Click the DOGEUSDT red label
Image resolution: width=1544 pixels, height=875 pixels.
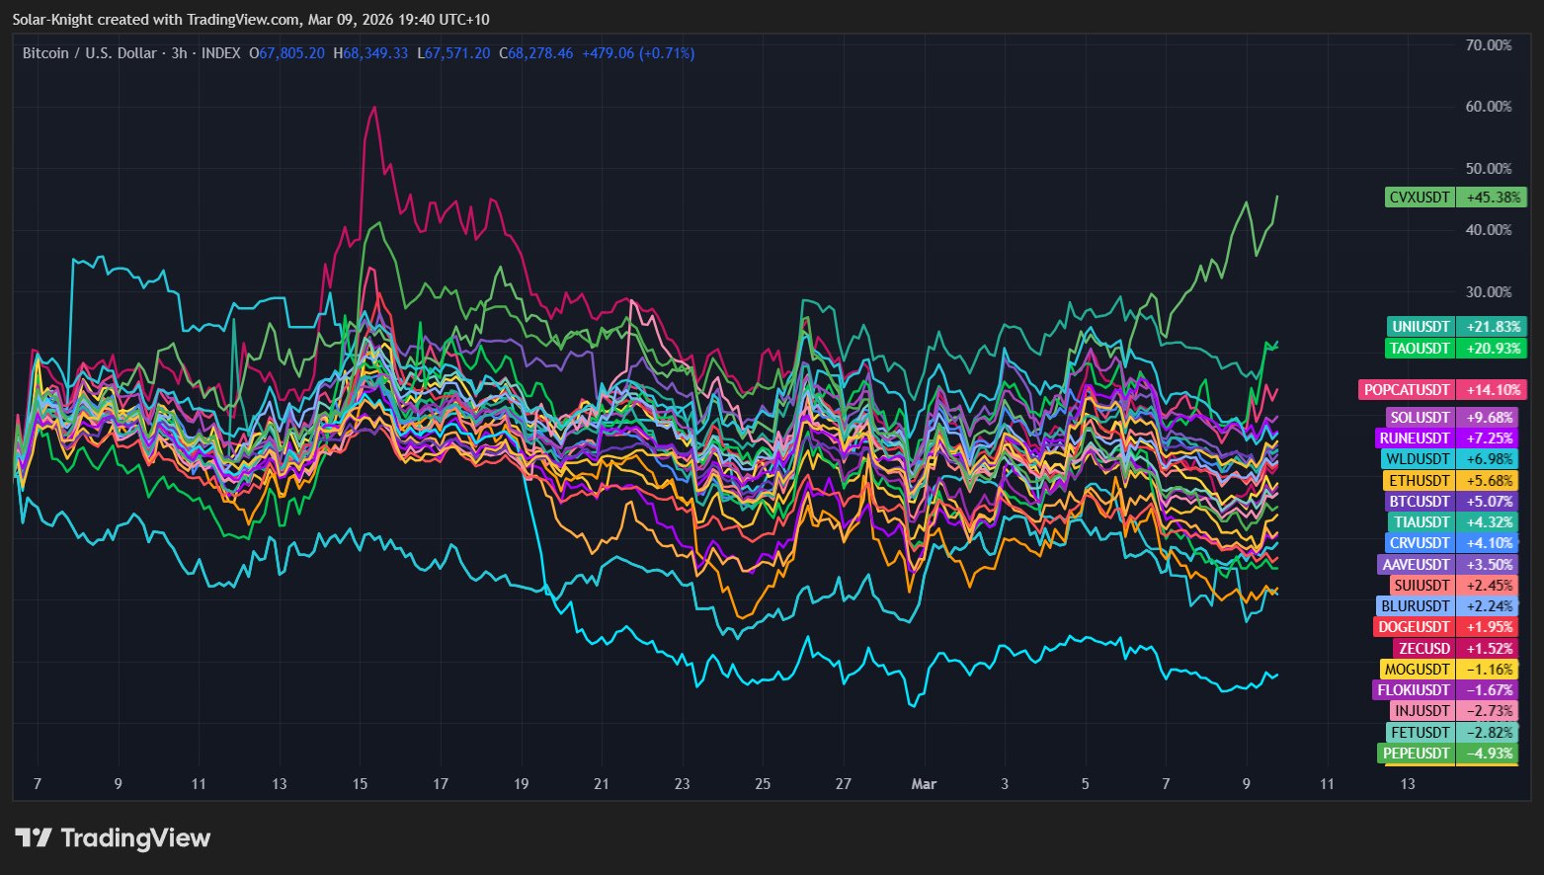pos(1414,627)
